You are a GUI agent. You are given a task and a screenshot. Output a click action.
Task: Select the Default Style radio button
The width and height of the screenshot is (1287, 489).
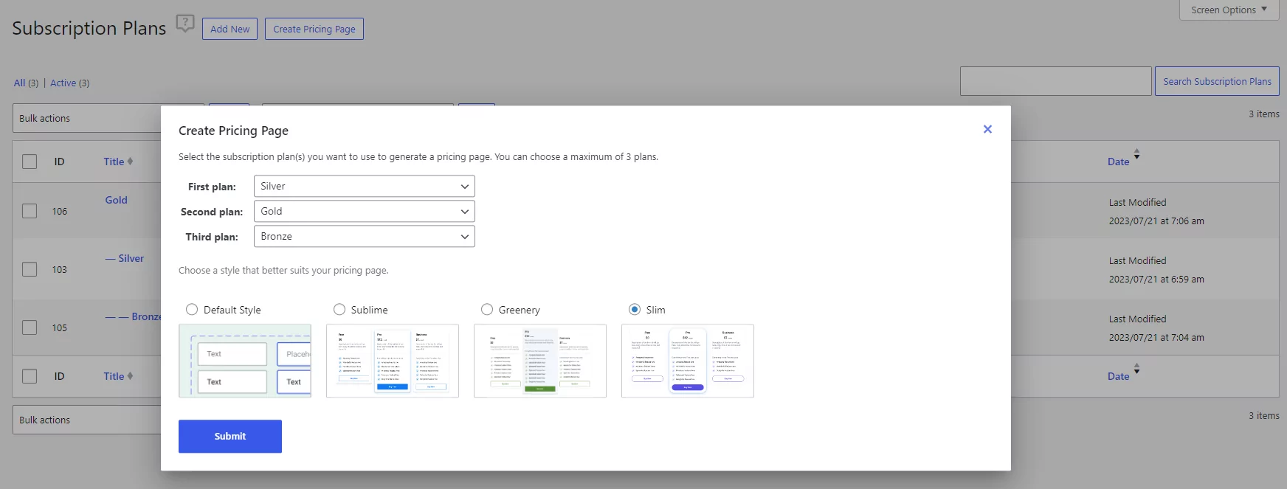pos(192,310)
